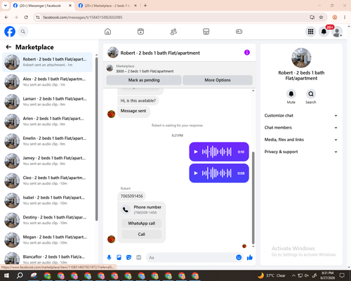The width and height of the screenshot is (351, 281).
Task: Open a new browser tab
Action: tap(145, 6)
